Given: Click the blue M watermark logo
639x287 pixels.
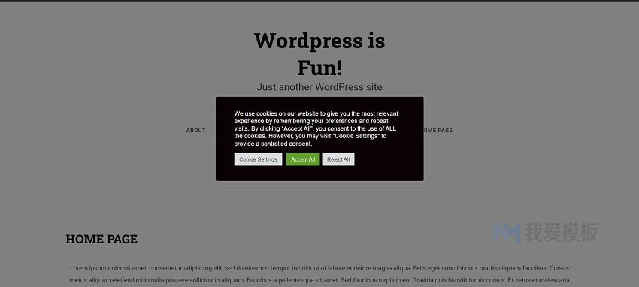Looking at the screenshot, I should pos(507,232).
